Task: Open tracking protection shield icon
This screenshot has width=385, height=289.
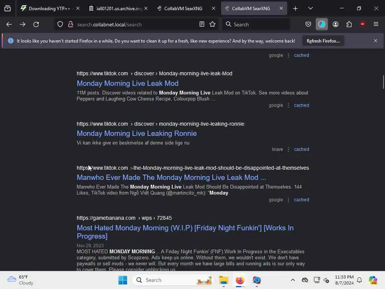Action: click(x=60, y=24)
